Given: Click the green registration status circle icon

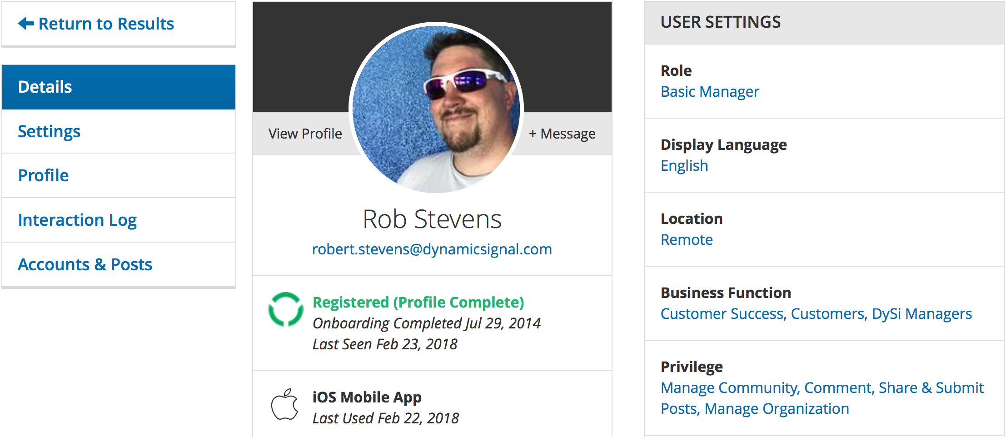Looking at the screenshot, I should coord(286,309).
